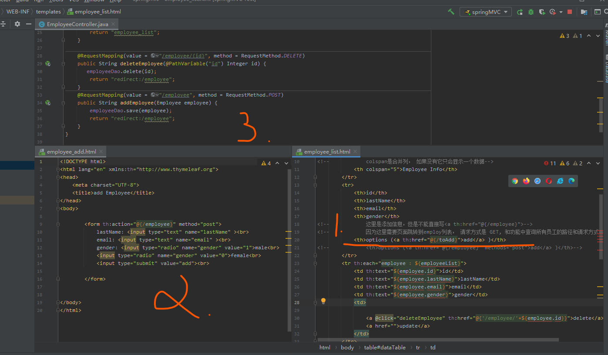The height and width of the screenshot is (355, 608).
Task: Close the EmployeeController.java tab
Action: (x=113, y=24)
